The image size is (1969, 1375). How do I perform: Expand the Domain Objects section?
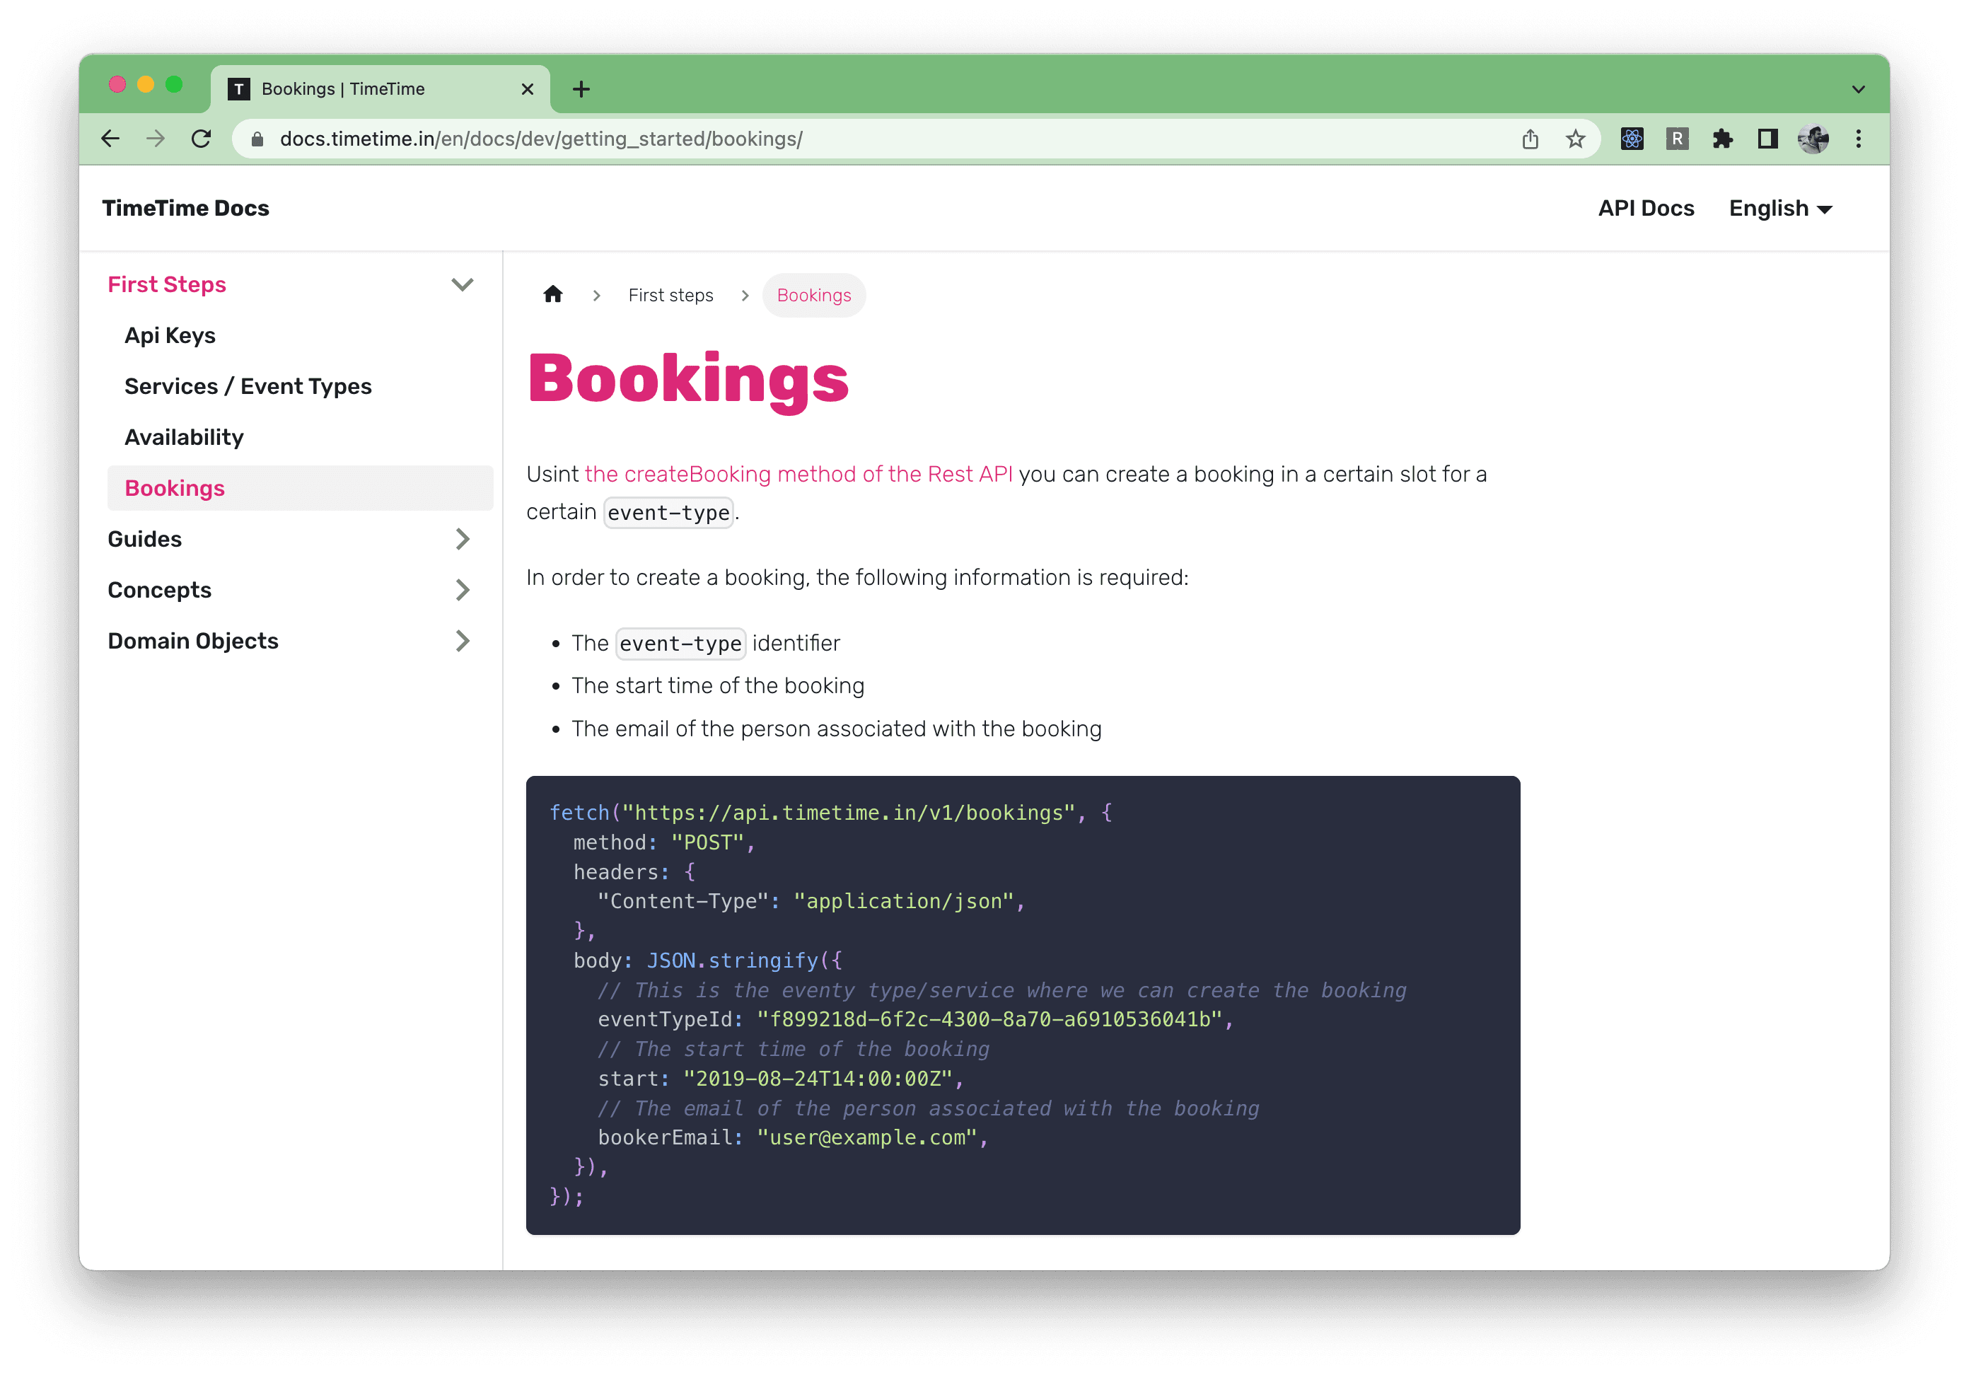[x=463, y=642]
